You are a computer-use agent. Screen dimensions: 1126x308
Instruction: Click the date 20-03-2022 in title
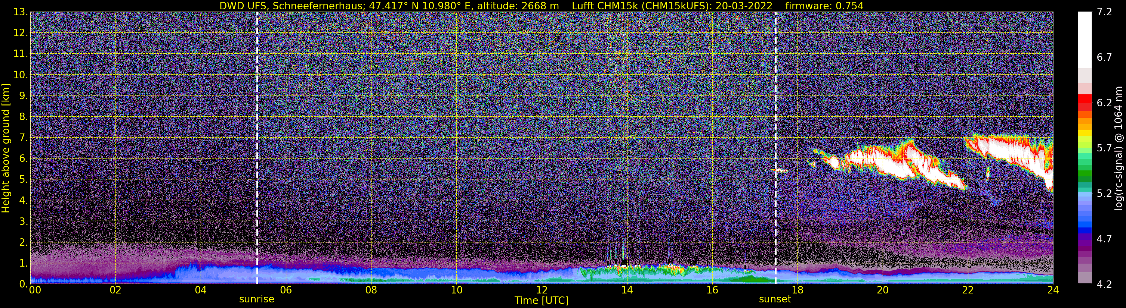click(x=744, y=6)
